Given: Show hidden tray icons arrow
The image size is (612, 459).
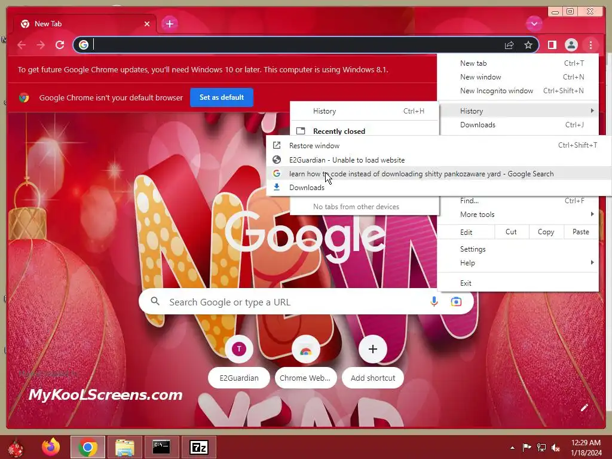Looking at the screenshot, I should pyautogui.click(x=512, y=448).
